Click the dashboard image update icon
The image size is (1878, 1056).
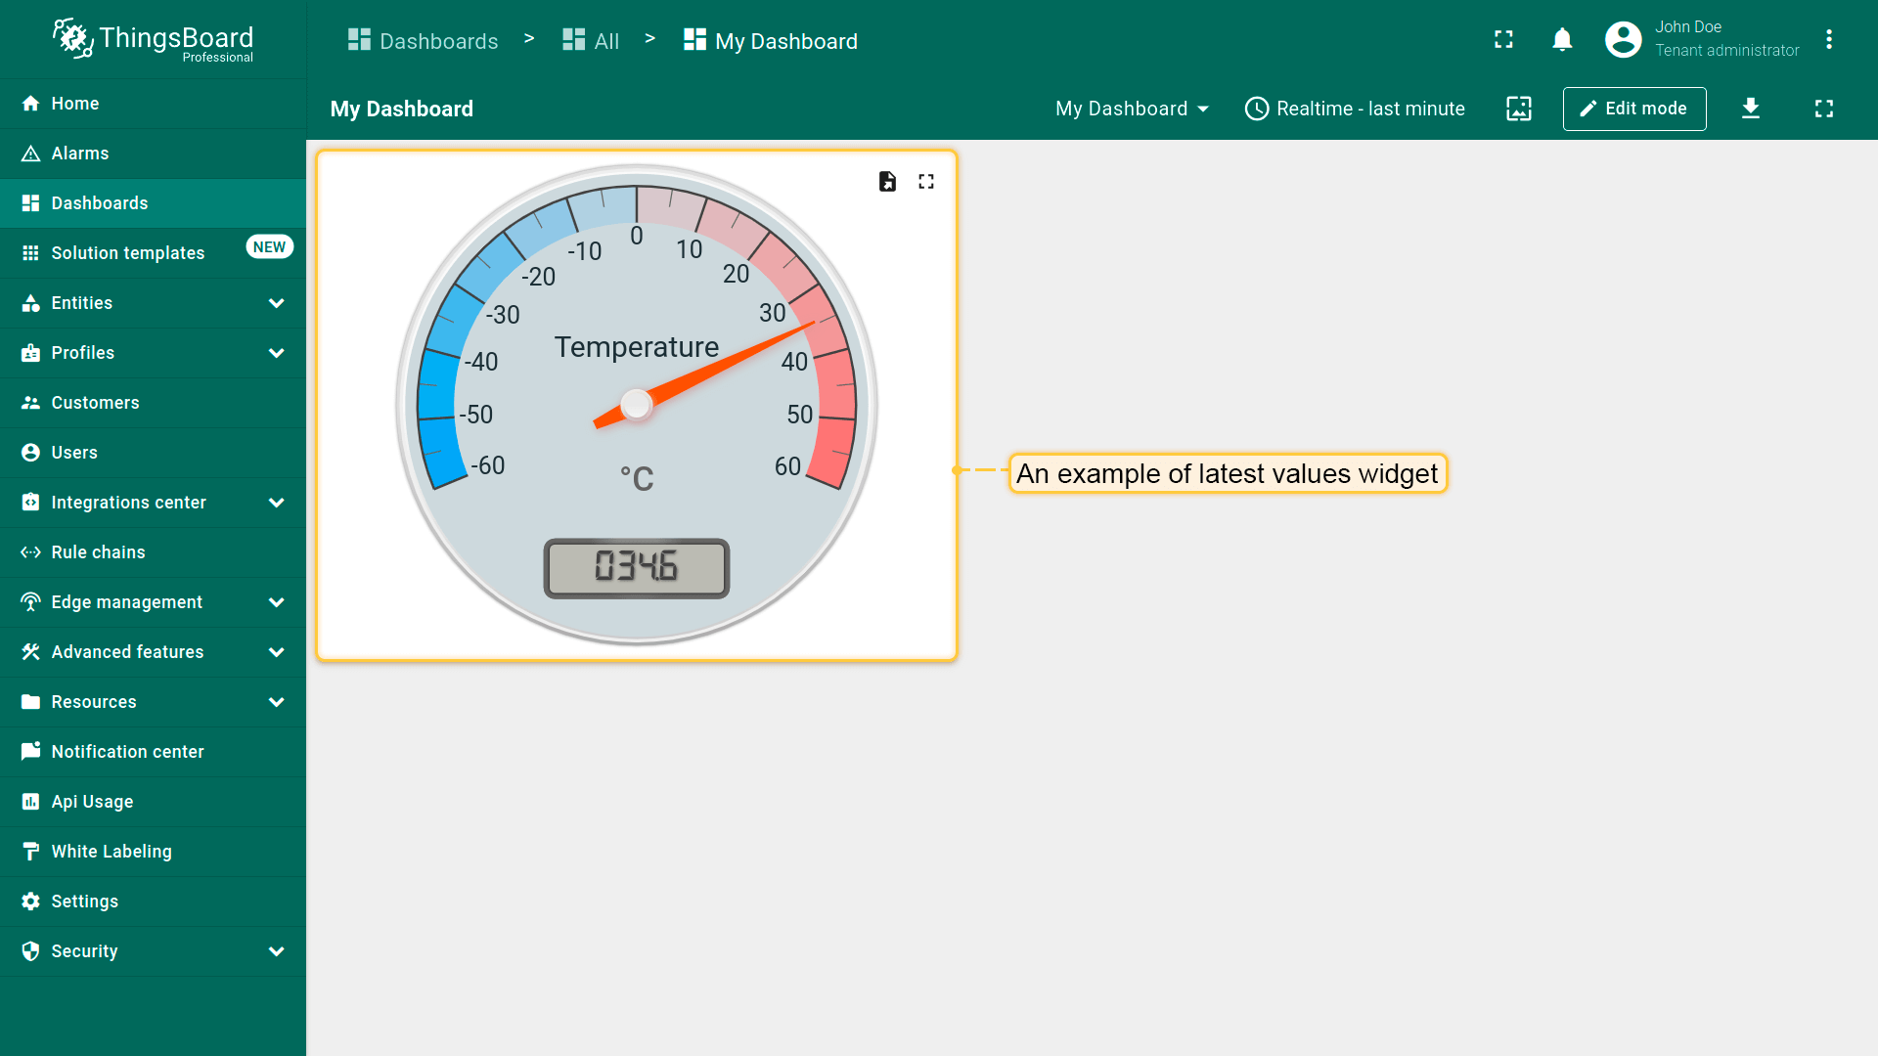click(x=1519, y=109)
